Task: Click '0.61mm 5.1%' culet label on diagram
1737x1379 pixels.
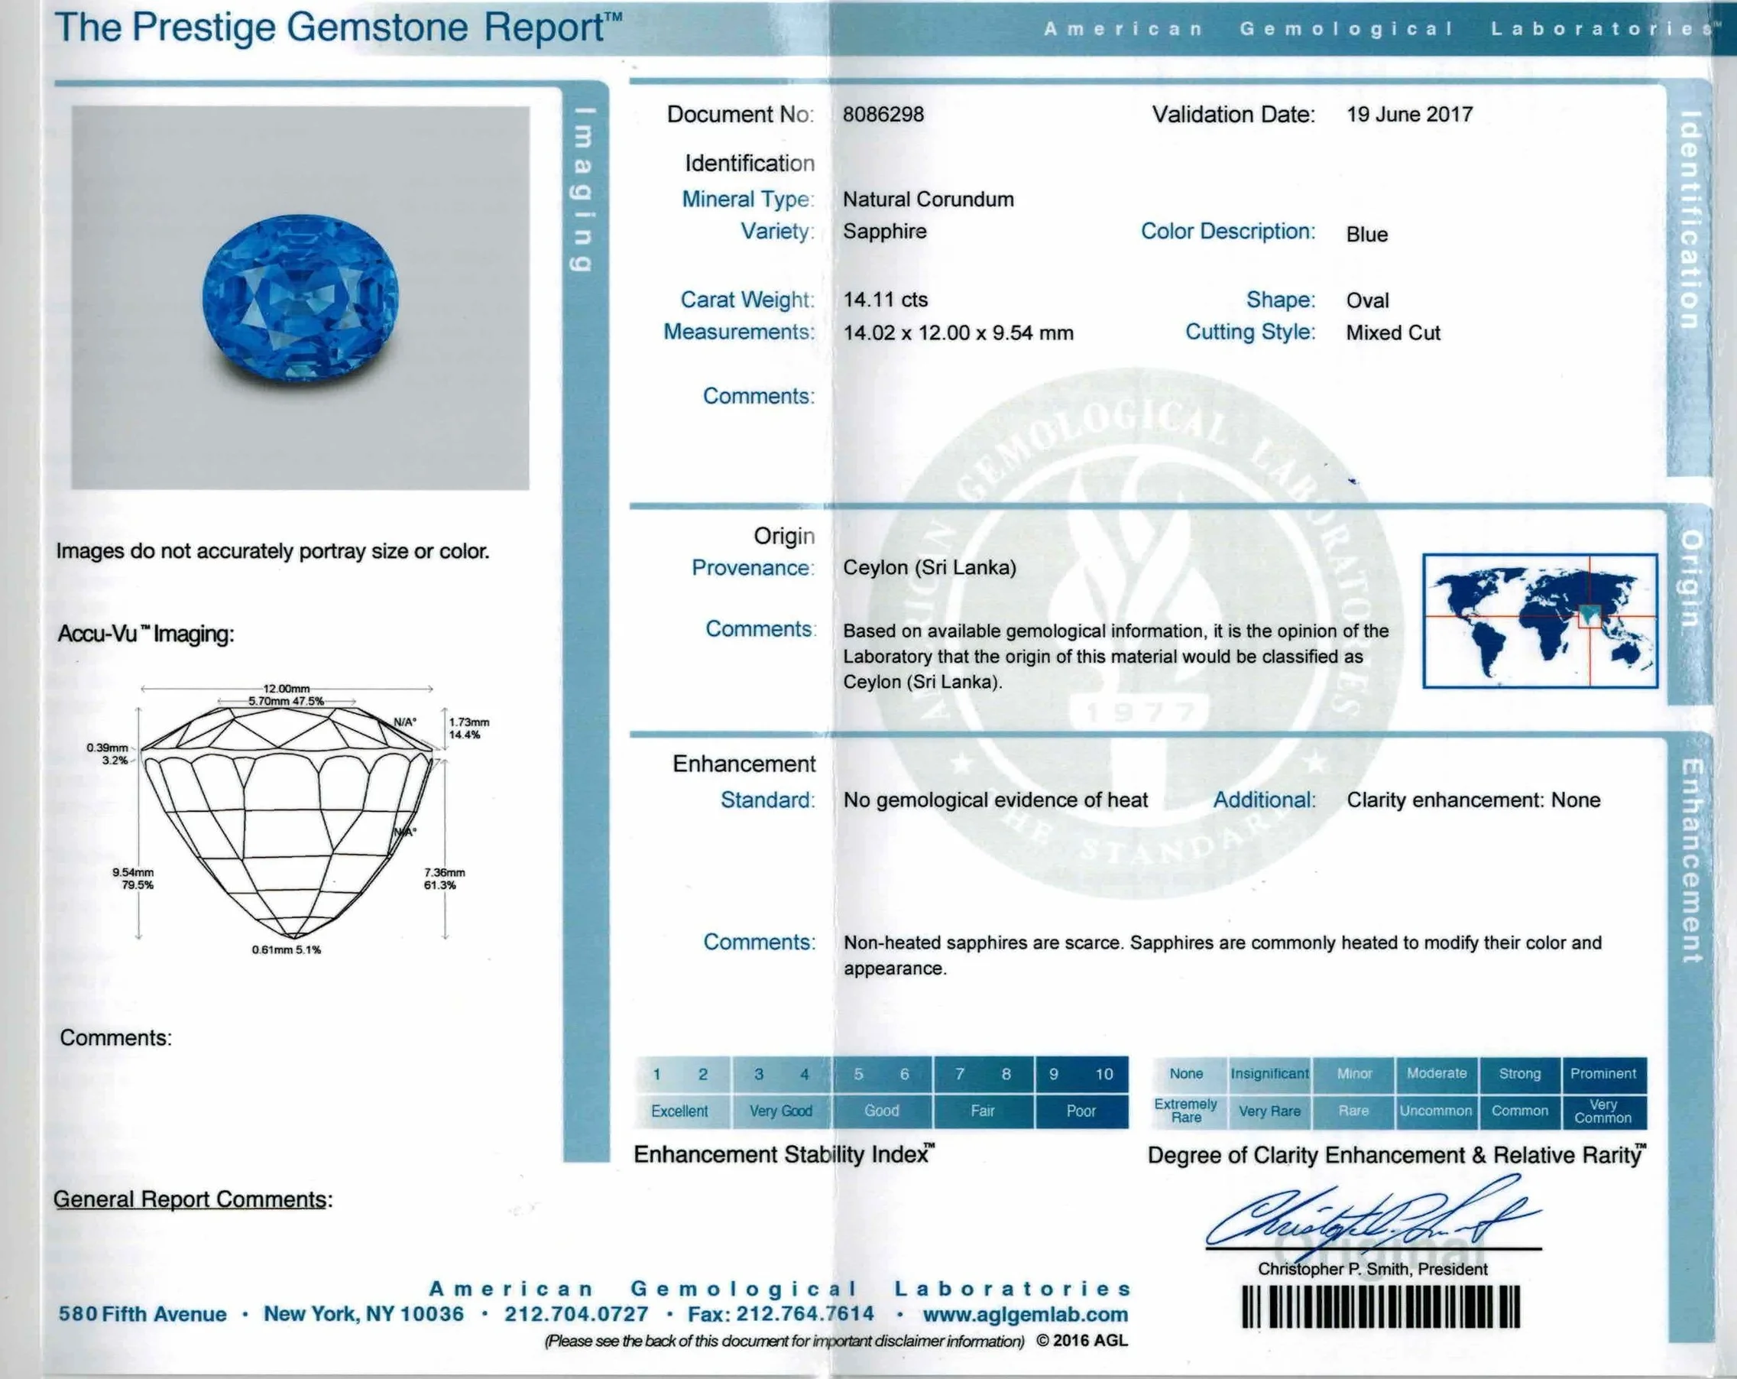Action: click(x=286, y=950)
